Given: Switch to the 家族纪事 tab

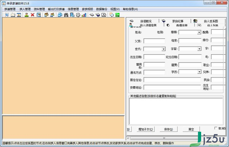Looking at the screenshot, I should [x=175, y=21].
